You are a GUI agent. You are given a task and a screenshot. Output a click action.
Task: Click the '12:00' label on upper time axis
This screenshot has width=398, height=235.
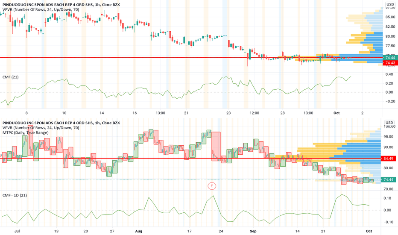point(255,113)
